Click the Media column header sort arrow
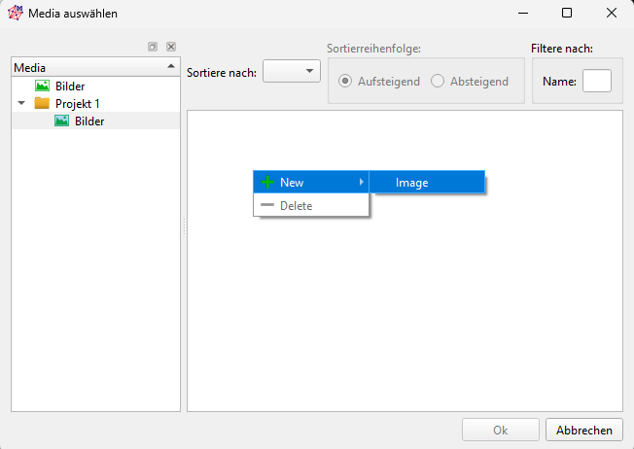The height and width of the screenshot is (449, 634). (171, 67)
